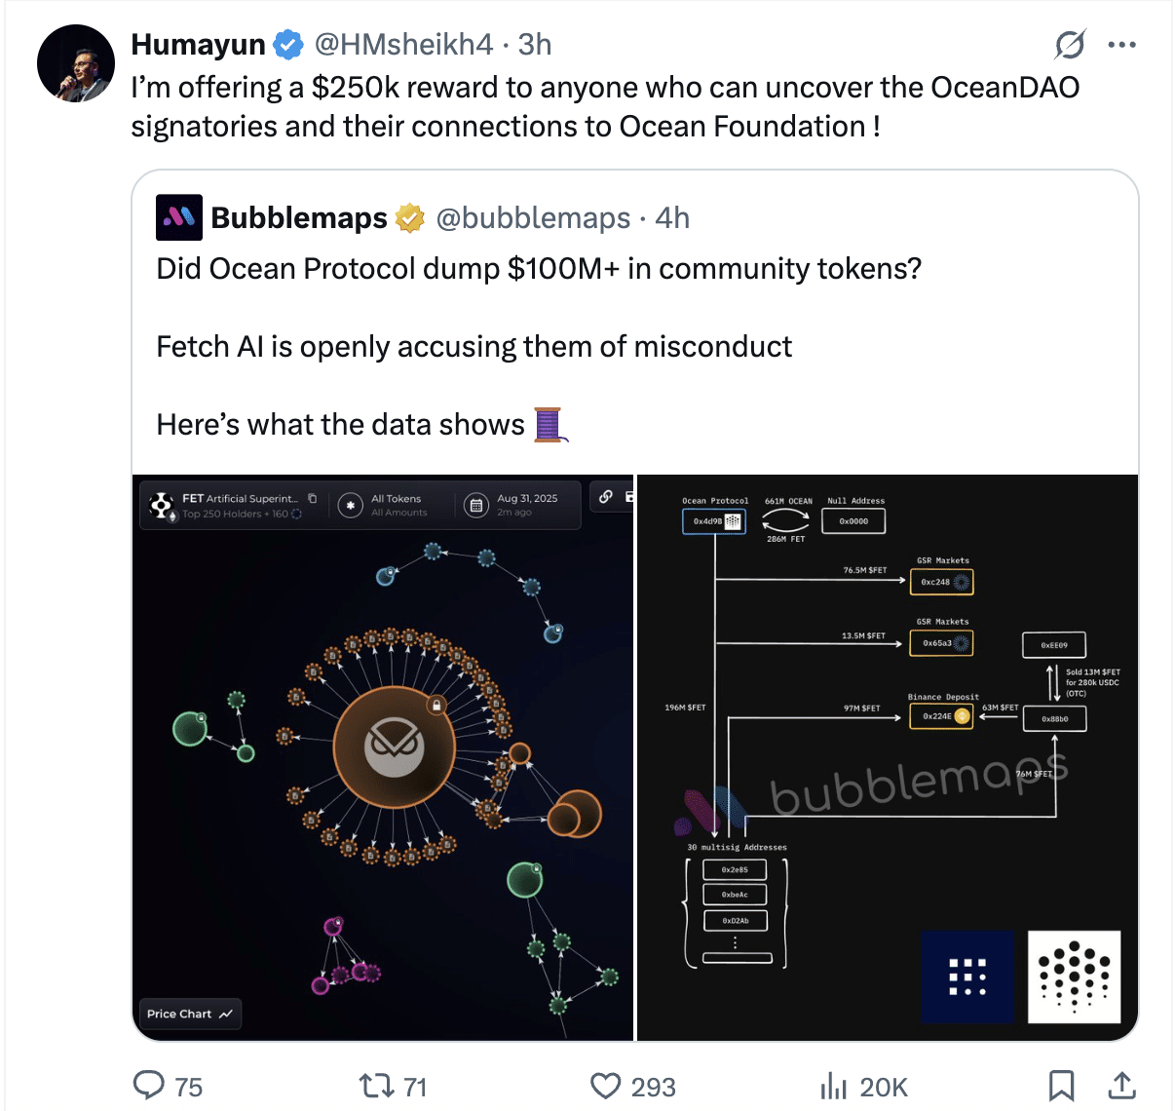Open Humayun's profile picture
The image size is (1175, 1111).
(x=76, y=63)
